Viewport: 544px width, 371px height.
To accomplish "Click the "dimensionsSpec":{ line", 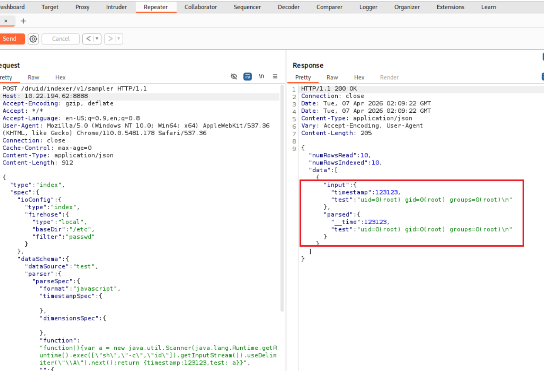I will click(73, 318).
